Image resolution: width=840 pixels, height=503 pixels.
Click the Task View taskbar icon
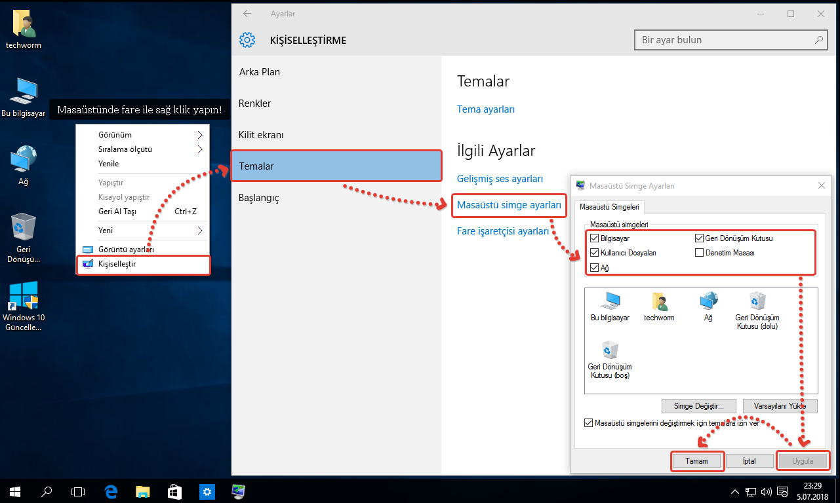pos(79,491)
